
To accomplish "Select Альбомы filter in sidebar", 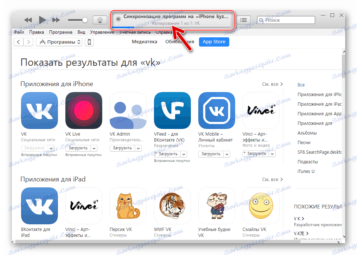I will coord(307,133).
